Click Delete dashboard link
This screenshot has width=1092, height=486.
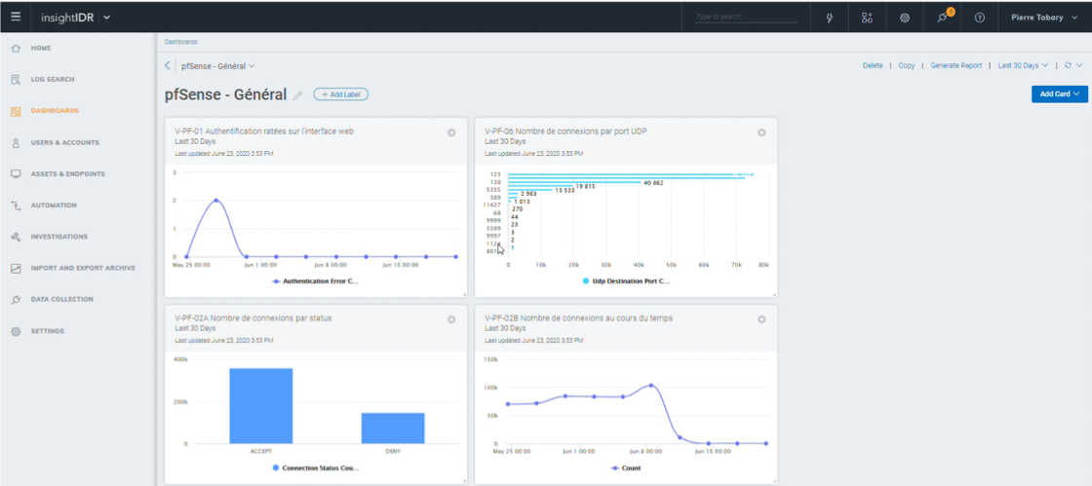(x=873, y=65)
